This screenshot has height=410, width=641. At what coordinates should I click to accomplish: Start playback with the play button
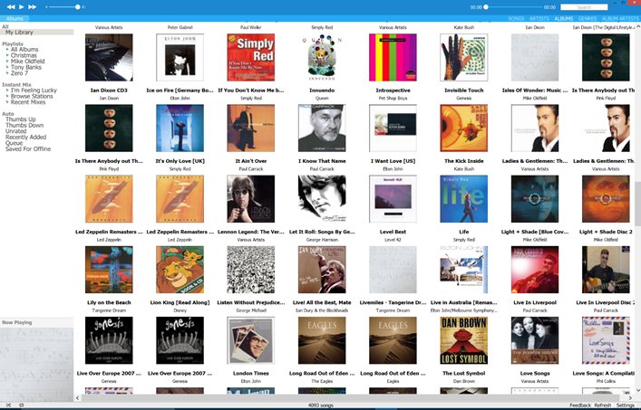pos(21,7)
